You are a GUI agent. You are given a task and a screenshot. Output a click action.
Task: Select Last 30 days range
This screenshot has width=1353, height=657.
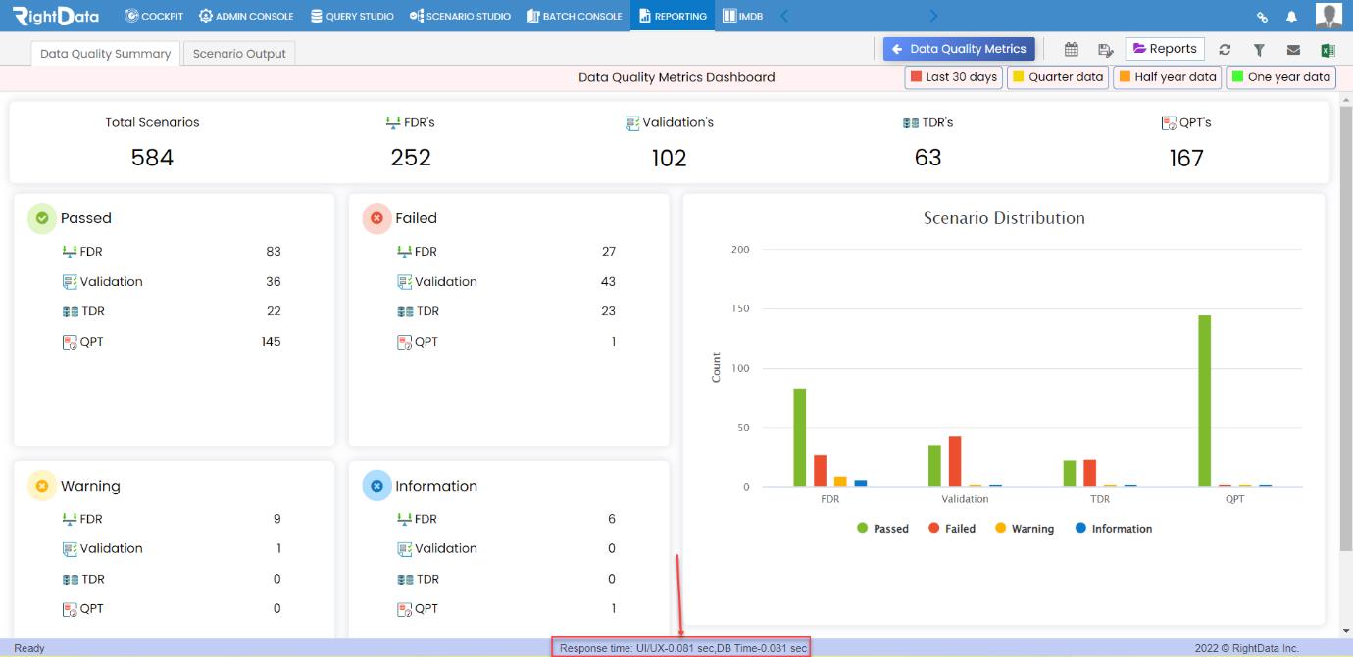coord(953,77)
